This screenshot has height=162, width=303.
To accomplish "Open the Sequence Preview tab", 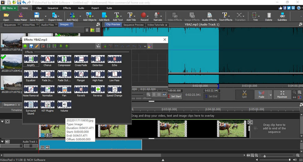I will (x=134, y=25).
